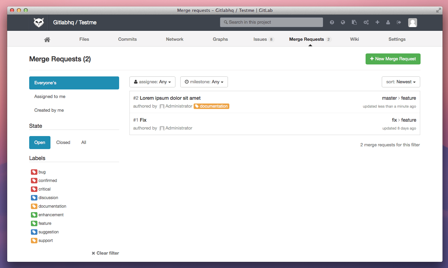Screen dimensions: 448x268
Task: Select the All merge requests state
Action: pos(83,142)
